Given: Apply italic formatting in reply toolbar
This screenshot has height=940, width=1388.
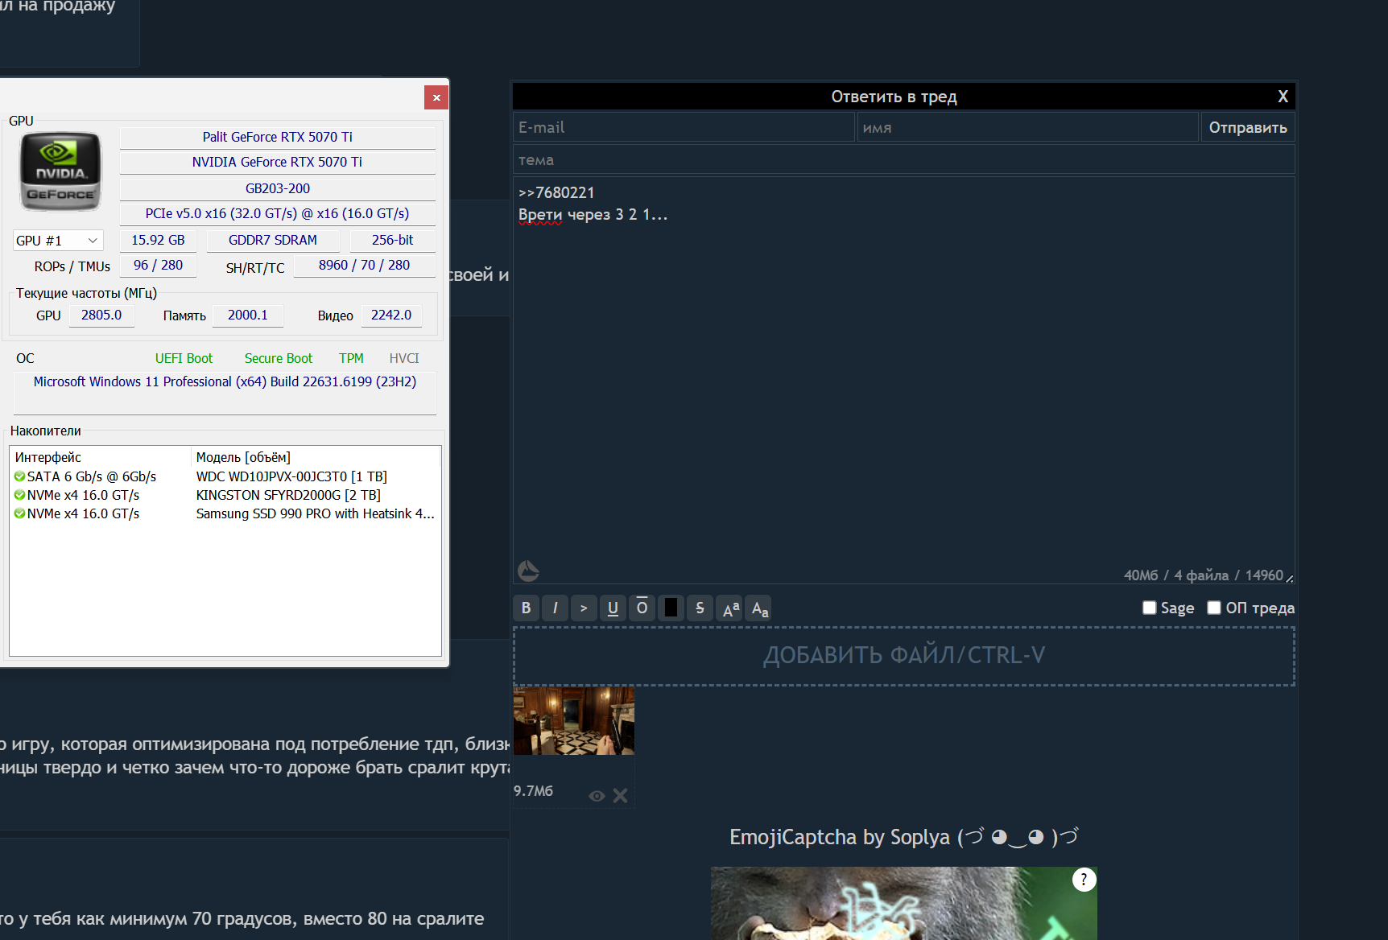Looking at the screenshot, I should pos(555,608).
